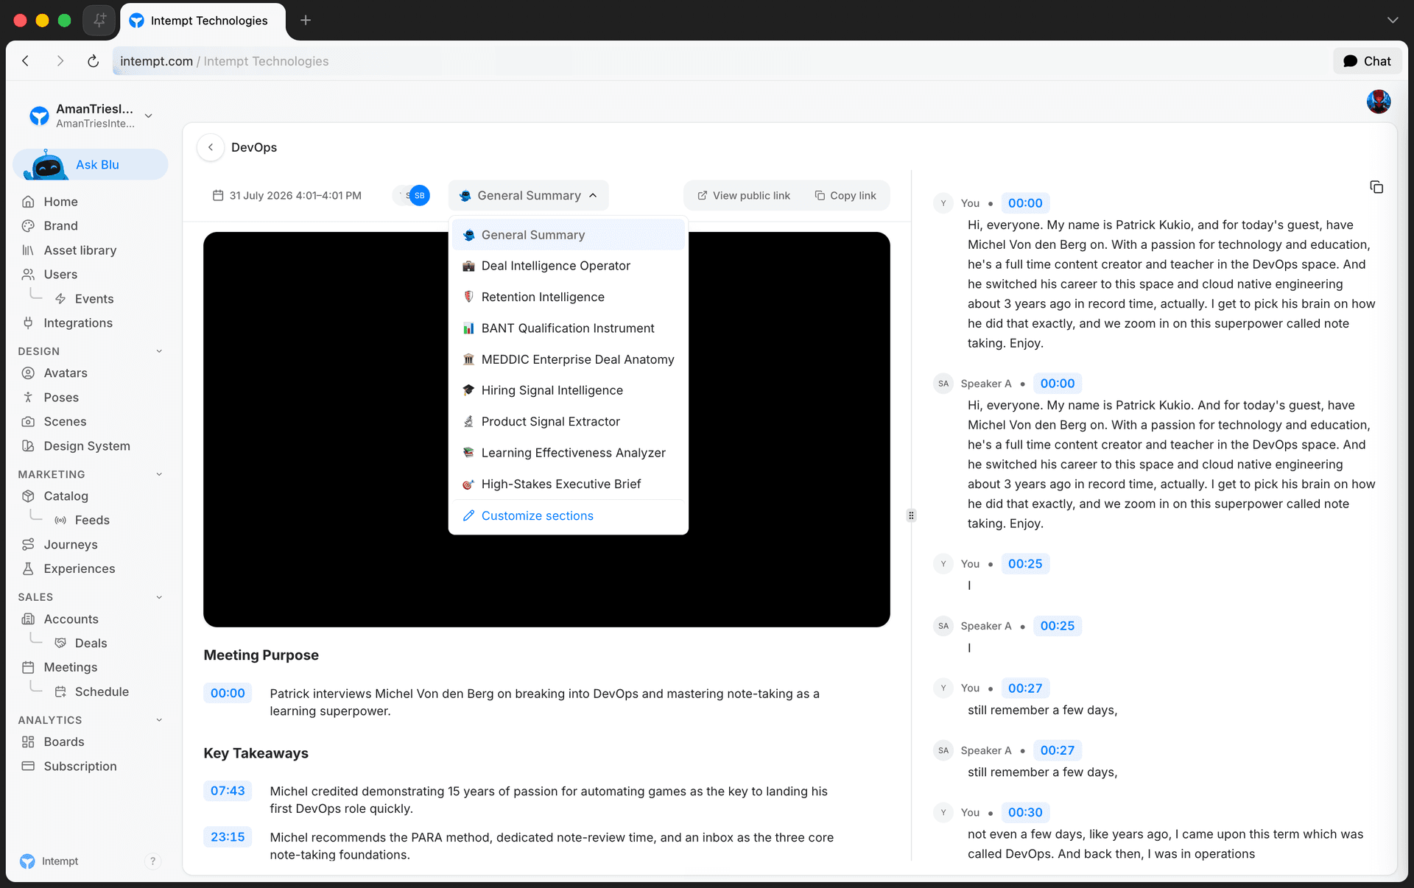Go back from DevOps meeting page
The width and height of the screenshot is (1414, 888).
coord(211,147)
